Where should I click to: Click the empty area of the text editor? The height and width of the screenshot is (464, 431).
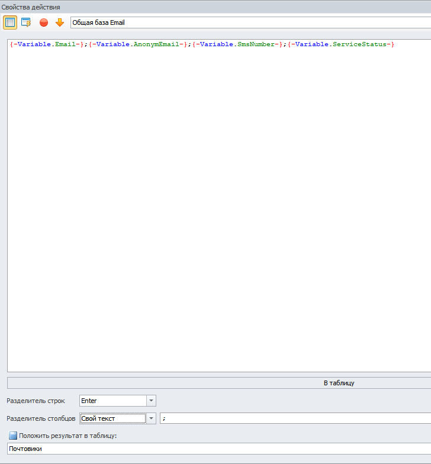point(219,207)
